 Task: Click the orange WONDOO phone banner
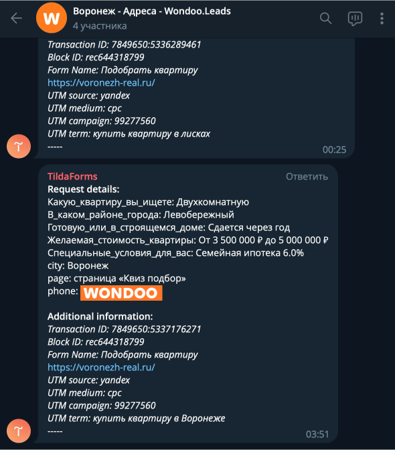(121, 293)
